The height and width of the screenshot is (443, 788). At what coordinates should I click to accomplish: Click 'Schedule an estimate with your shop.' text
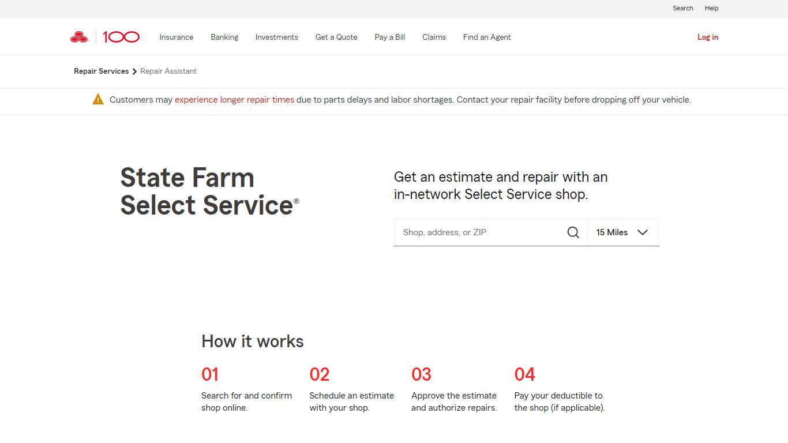[x=352, y=401]
